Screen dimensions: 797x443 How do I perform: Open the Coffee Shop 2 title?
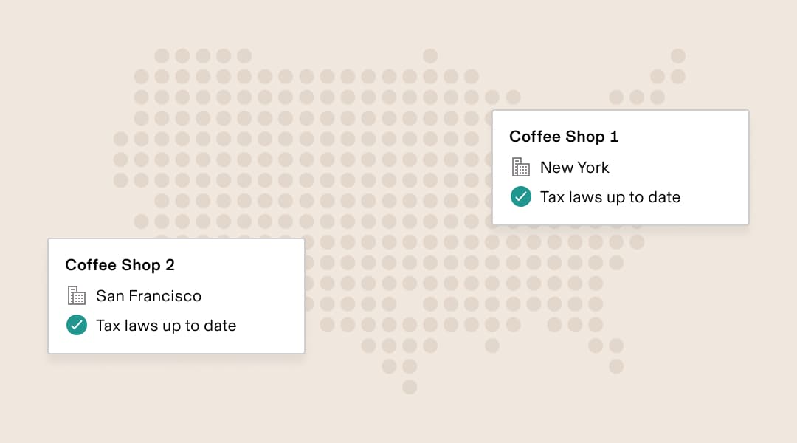pyautogui.click(x=120, y=265)
